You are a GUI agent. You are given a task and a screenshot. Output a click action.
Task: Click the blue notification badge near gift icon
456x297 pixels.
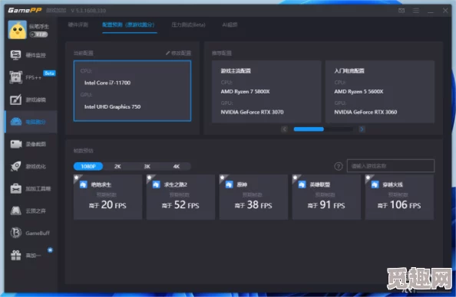[50, 250]
